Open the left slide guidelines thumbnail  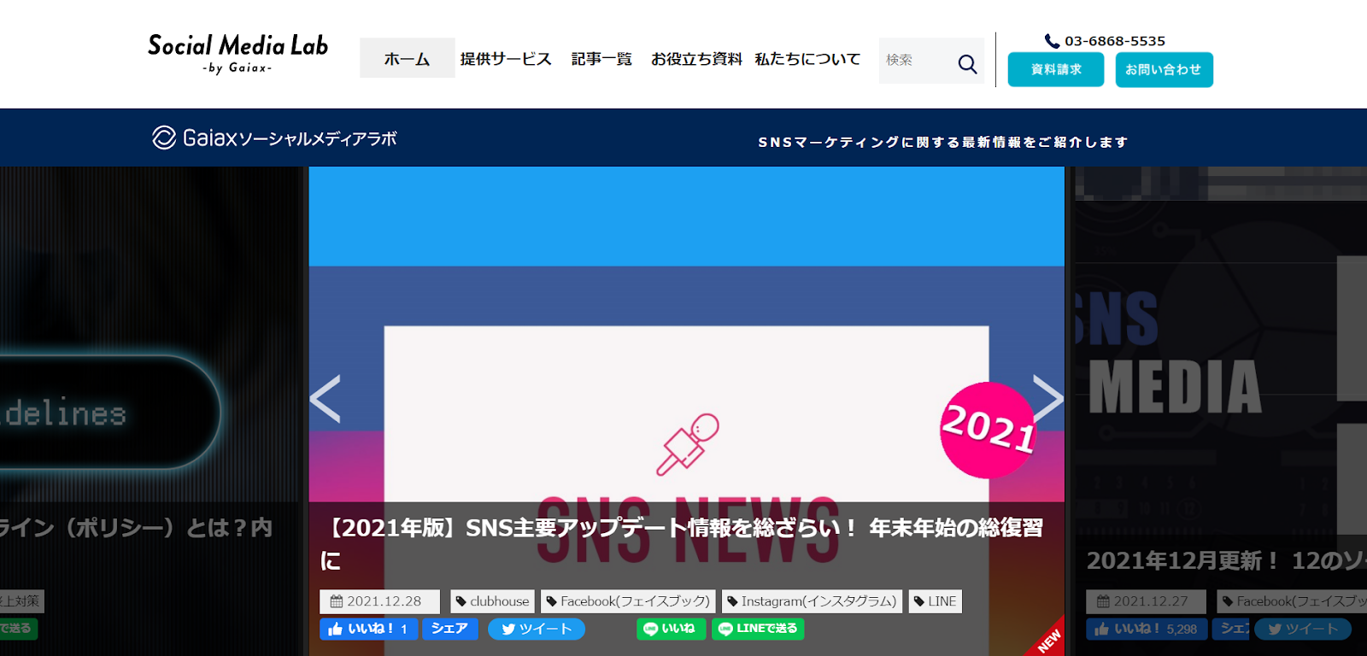point(151,333)
